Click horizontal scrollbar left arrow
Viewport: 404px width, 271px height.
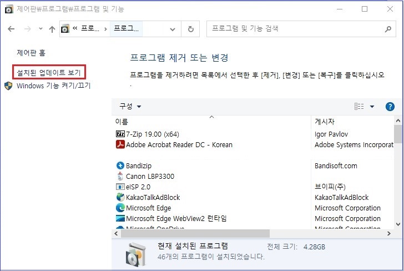click(116, 233)
